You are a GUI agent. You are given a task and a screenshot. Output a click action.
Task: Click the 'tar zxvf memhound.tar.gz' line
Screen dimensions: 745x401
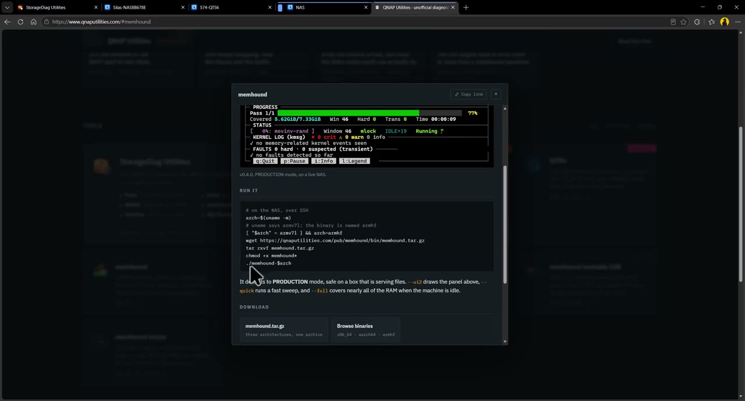pyautogui.click(x=280, y=248)
